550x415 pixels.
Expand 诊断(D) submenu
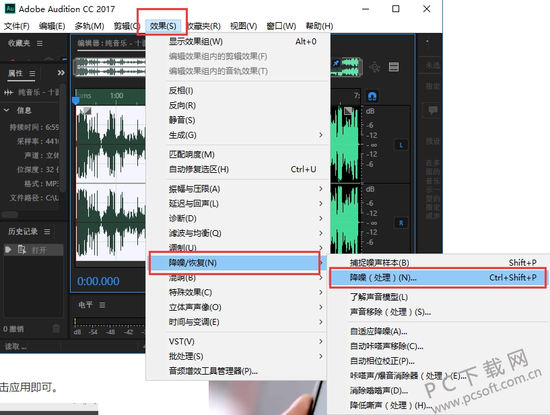click(238, 219)
